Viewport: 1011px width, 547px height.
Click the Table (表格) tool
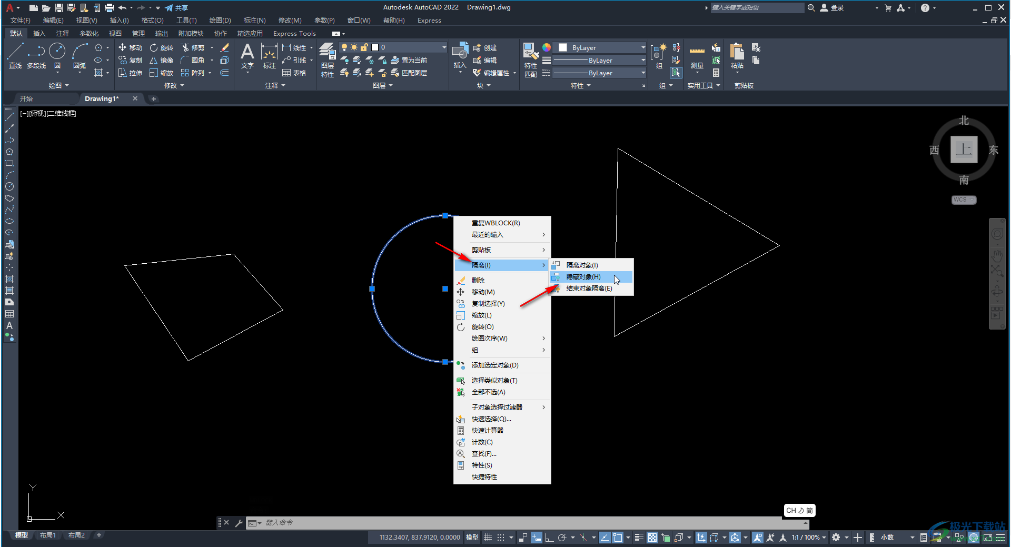click(294, 73)
